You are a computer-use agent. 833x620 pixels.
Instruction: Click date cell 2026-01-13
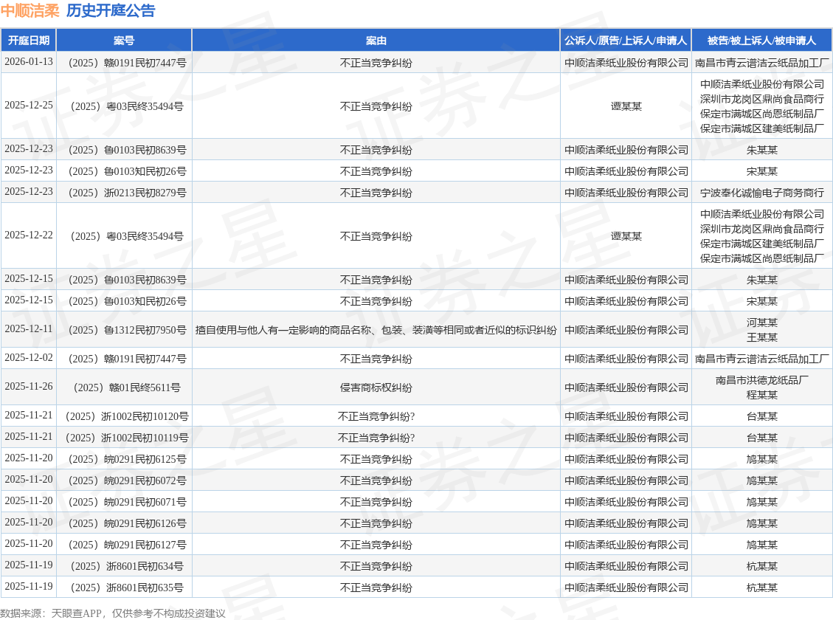pos(29,61)
